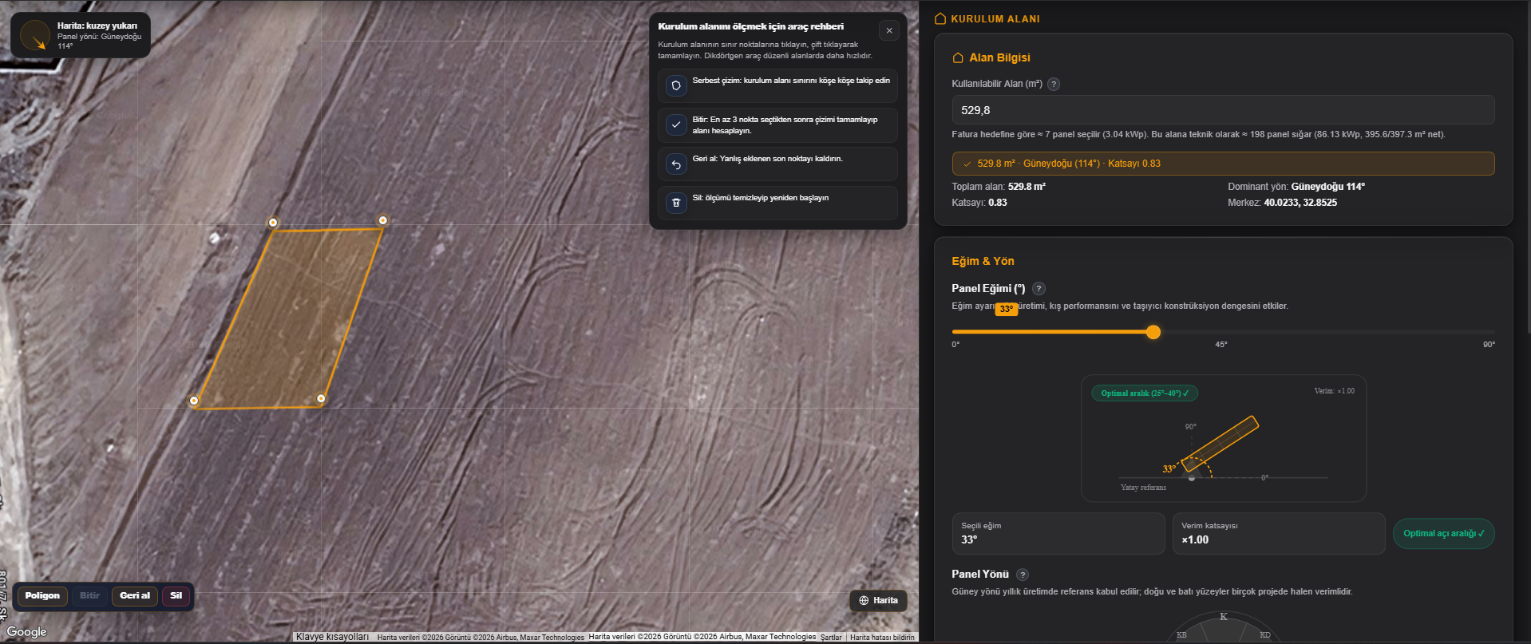Image resolution: width=1531 pixels, height=644 pixels.
Task: Click the 'Verim katsayısı ×1.00' card
Action: click(1279, 534)
